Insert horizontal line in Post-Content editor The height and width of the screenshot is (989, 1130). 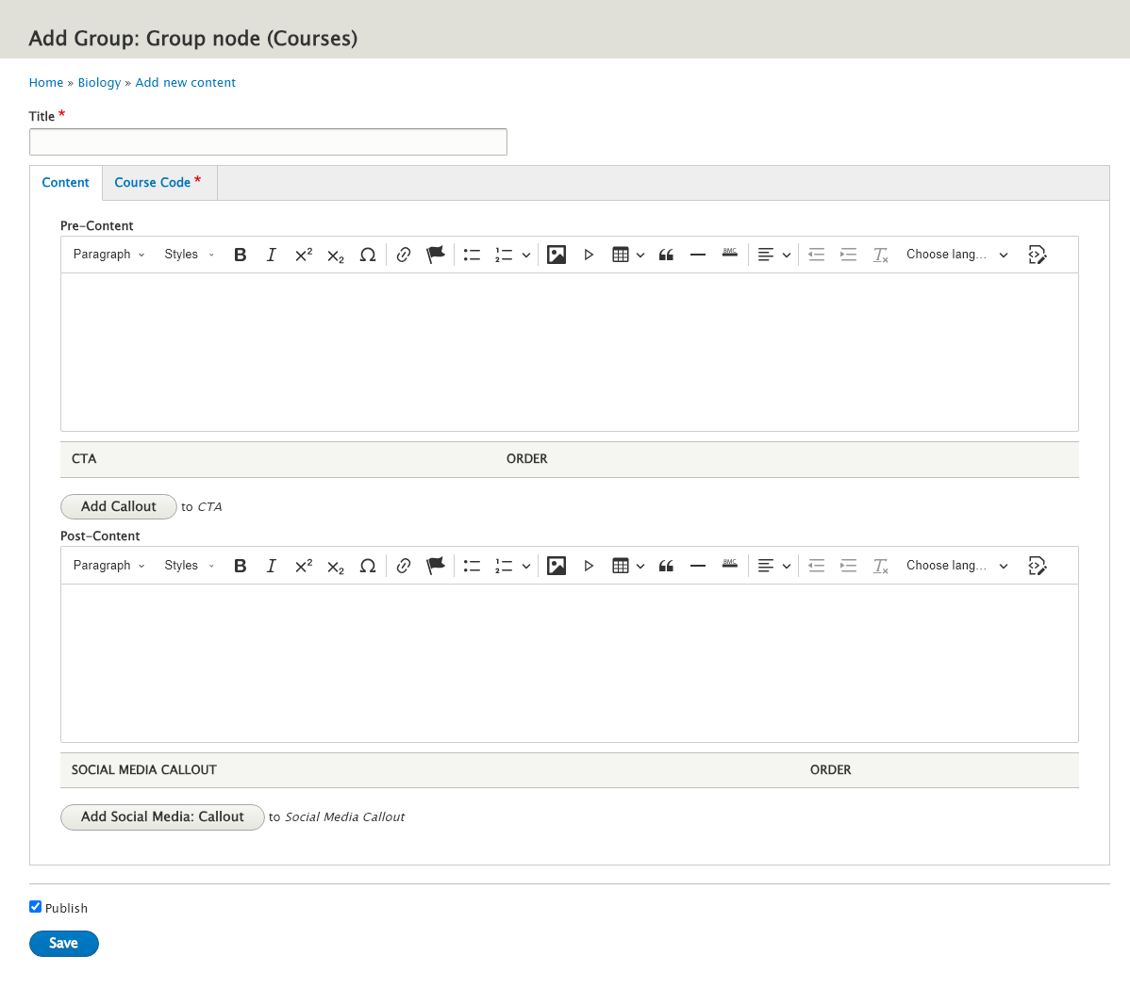[x=698, y=566]
